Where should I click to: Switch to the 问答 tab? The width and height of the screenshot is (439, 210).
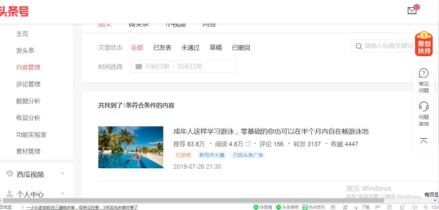coord(210,24)
